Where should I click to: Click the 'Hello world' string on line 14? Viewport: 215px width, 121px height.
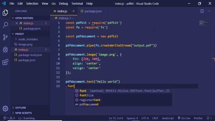tap(107, 82)
